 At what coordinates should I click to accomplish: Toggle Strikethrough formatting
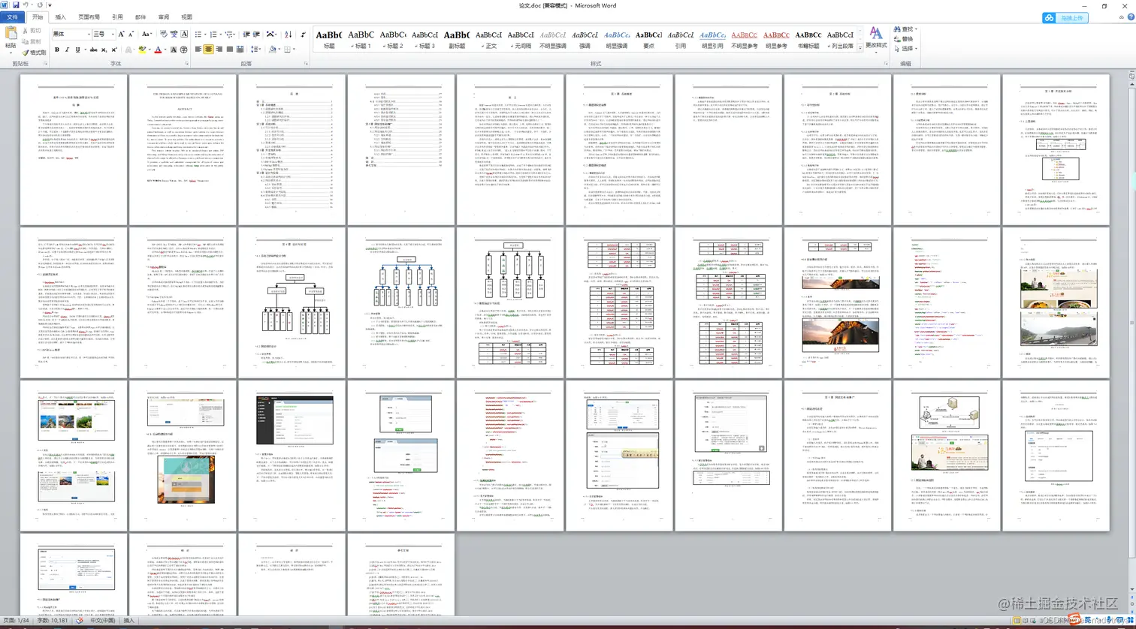tap(93, 50)
